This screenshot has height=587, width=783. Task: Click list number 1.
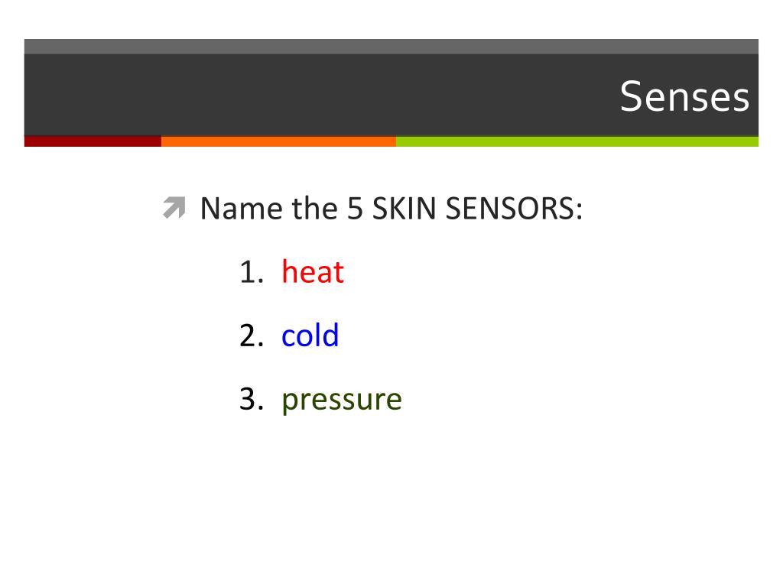[x=252, y=272]
